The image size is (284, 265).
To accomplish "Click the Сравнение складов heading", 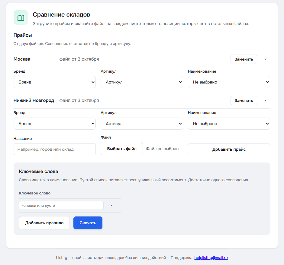I will pyautogui.click(x=61, y=15).
